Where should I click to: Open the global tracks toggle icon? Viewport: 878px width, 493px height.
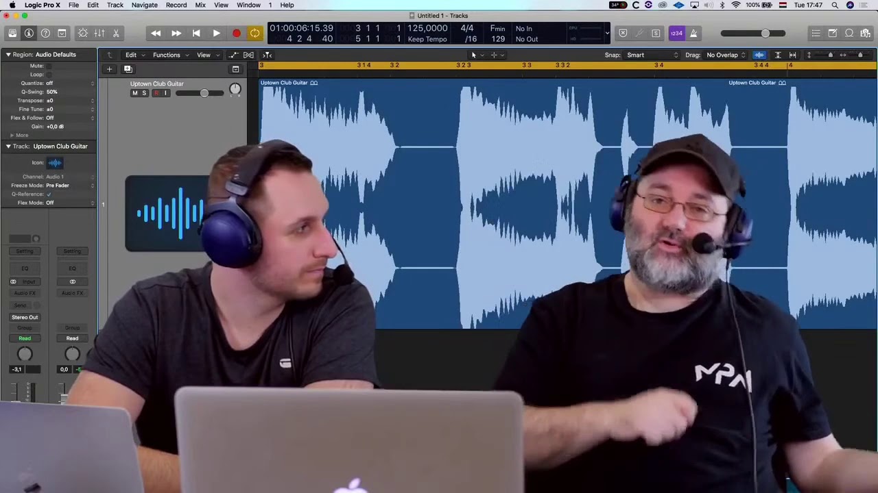pos(235,69)
